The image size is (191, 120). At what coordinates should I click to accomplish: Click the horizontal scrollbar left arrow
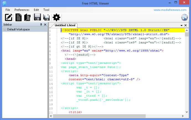click(51, 116)
